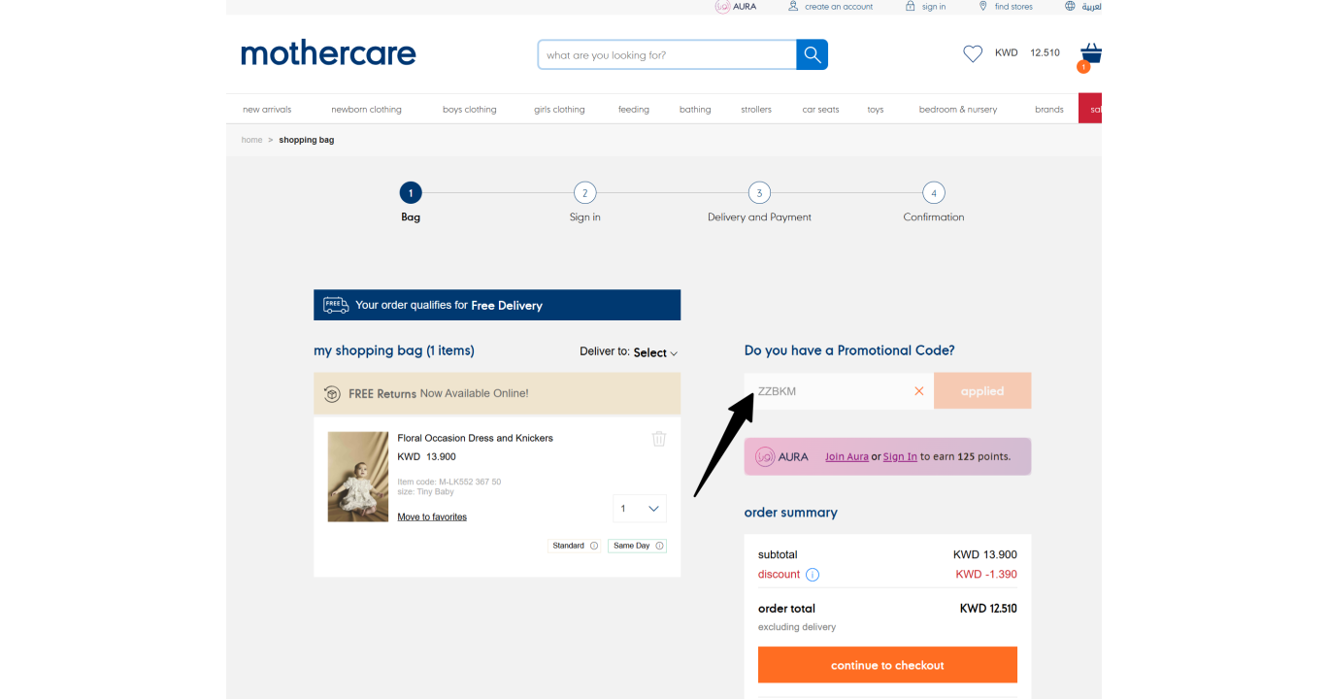Select step 4 Confirmation circle
Viewport: 1328px width, 699px height.
pos(933,192)
